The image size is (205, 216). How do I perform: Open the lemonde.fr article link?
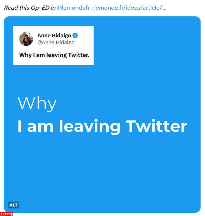point(130,8)
